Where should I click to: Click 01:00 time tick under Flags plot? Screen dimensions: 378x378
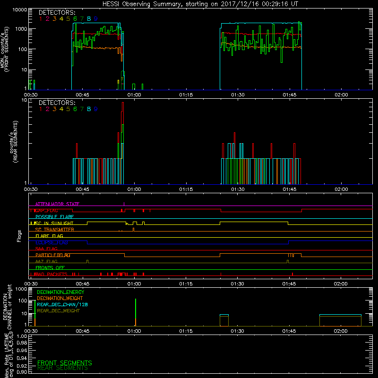(134, 284)
